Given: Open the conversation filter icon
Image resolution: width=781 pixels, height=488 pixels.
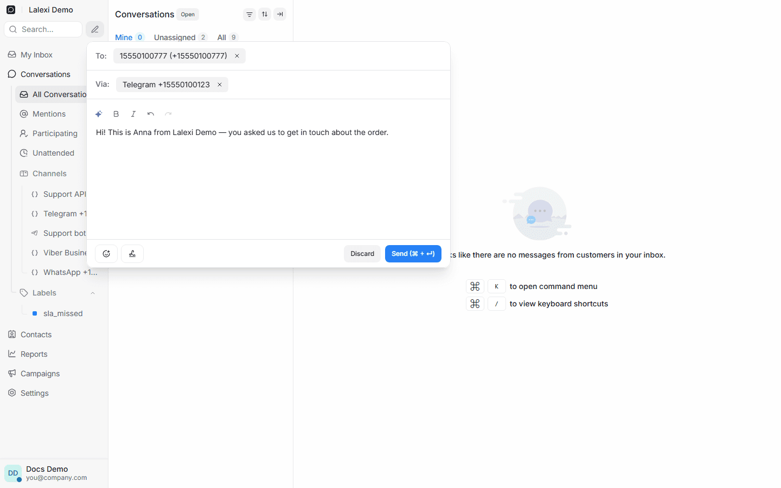Looking at the screenshot, I should pyautogui.click(x=249, y=15).
